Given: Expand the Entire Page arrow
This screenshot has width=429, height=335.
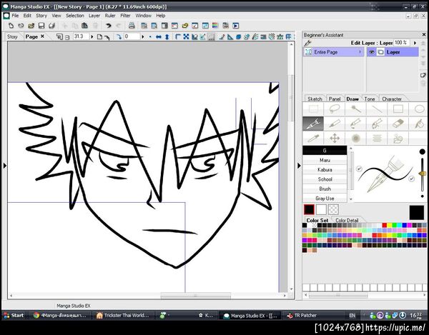Looking at the screenshot, I should (360, 52).
